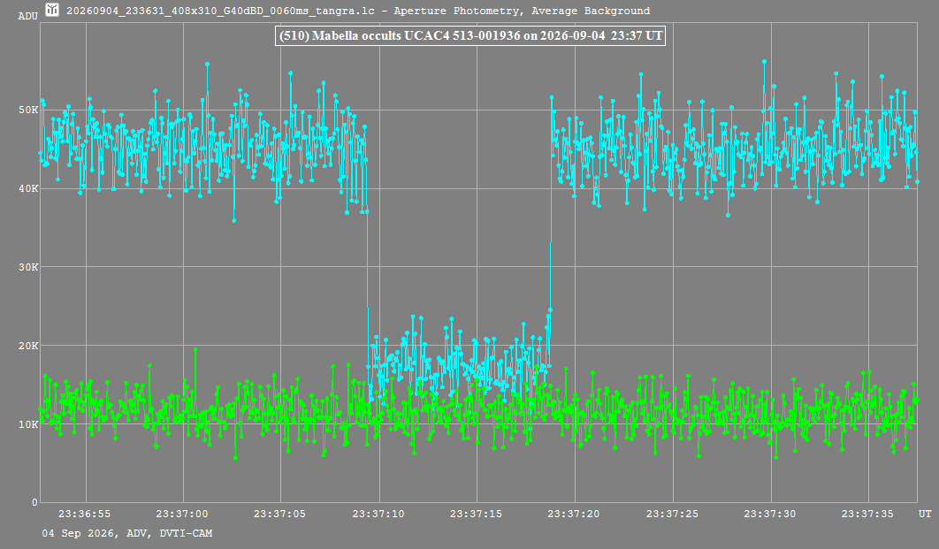Click the "50K" y-axis label
The image size is (939, 549).
pyautogui.click(x=28, y=111)
